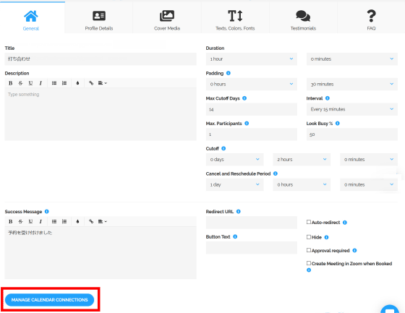This screenshot has width=405, height=313.
Task: Open Cutoff hours dropdown showing 2 hours
Action: [x=302, y=159]
